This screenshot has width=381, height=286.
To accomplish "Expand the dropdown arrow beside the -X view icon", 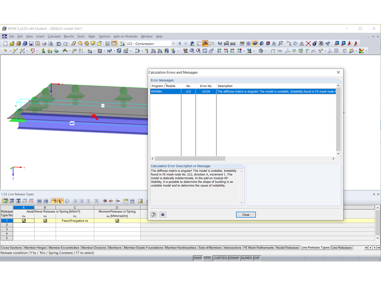I will pyautogui.click(x=244, y=51).
